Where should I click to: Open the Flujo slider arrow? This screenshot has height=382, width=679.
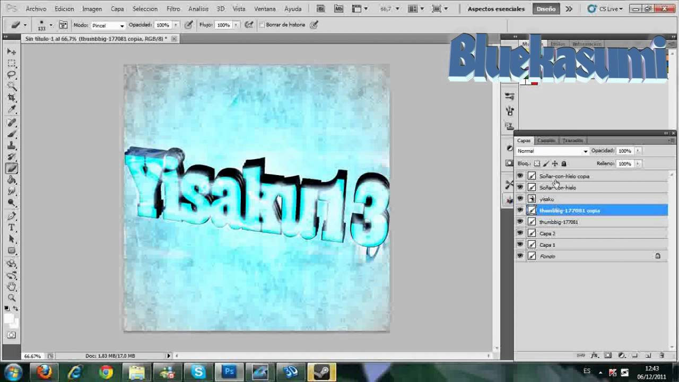(x=236, y=25)
